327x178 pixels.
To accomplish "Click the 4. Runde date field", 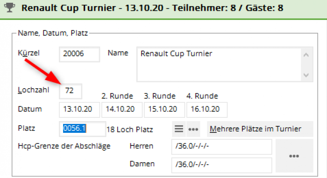I will click(207, 110).
